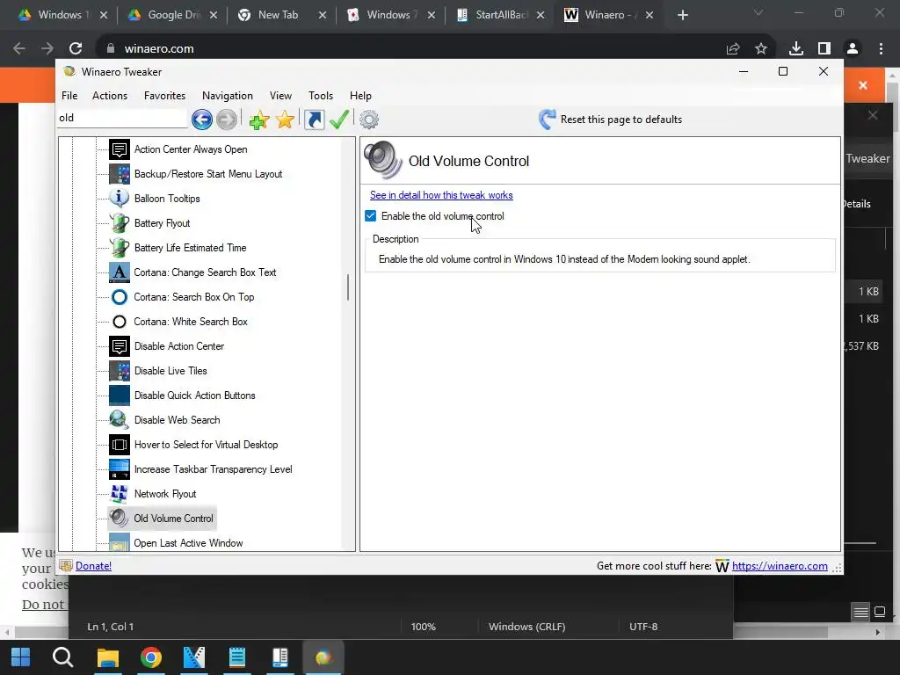The height and width of the screenshot is (675, 900).
Task: Open favorites with the gold star icon
Action: click(285, 120)
